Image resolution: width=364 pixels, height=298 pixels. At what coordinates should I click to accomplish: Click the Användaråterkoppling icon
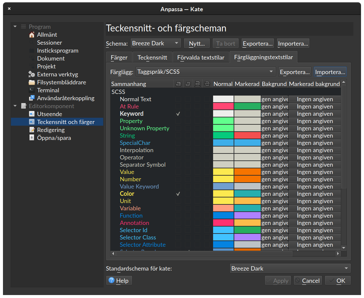pyautogui.click(x=31, y=98)
